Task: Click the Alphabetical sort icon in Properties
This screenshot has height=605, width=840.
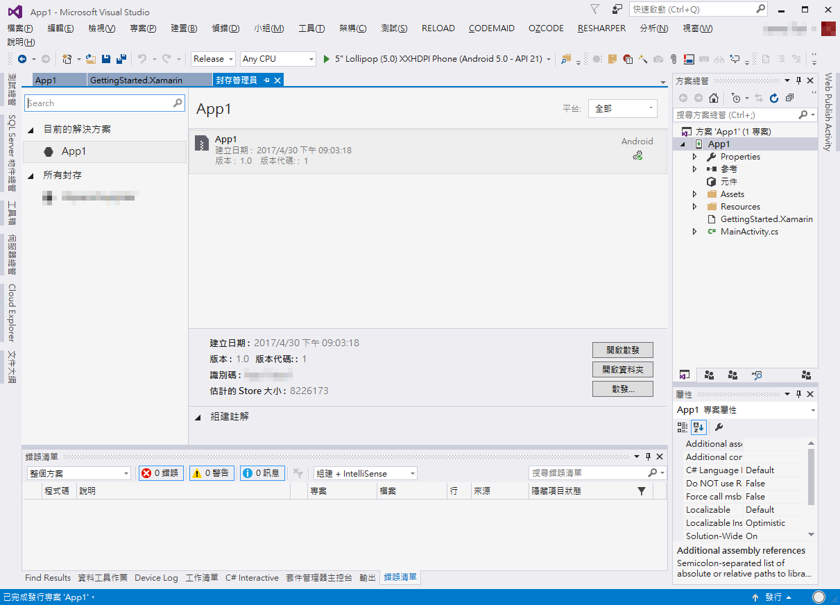Action: (x=698, y=427)
